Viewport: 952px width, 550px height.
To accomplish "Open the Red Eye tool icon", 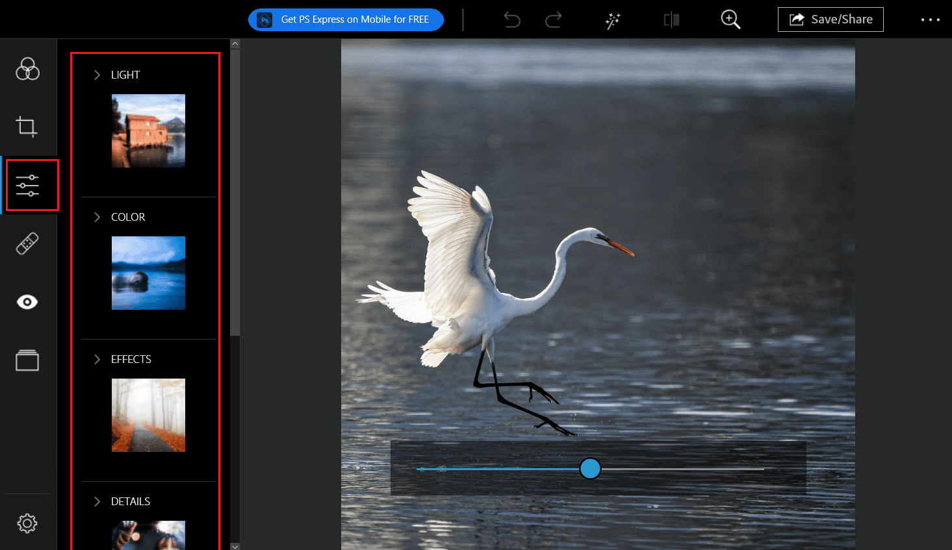I will click(x=27, y=302).
